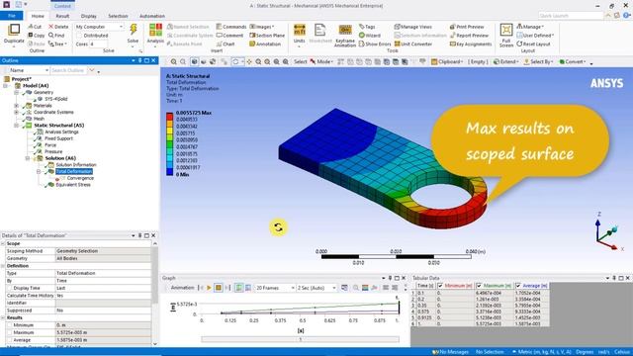This screenshot has height=356, width=633.
Task: Open the Select By dropdown
Action: pyautogui.click(x=538, y=61)
